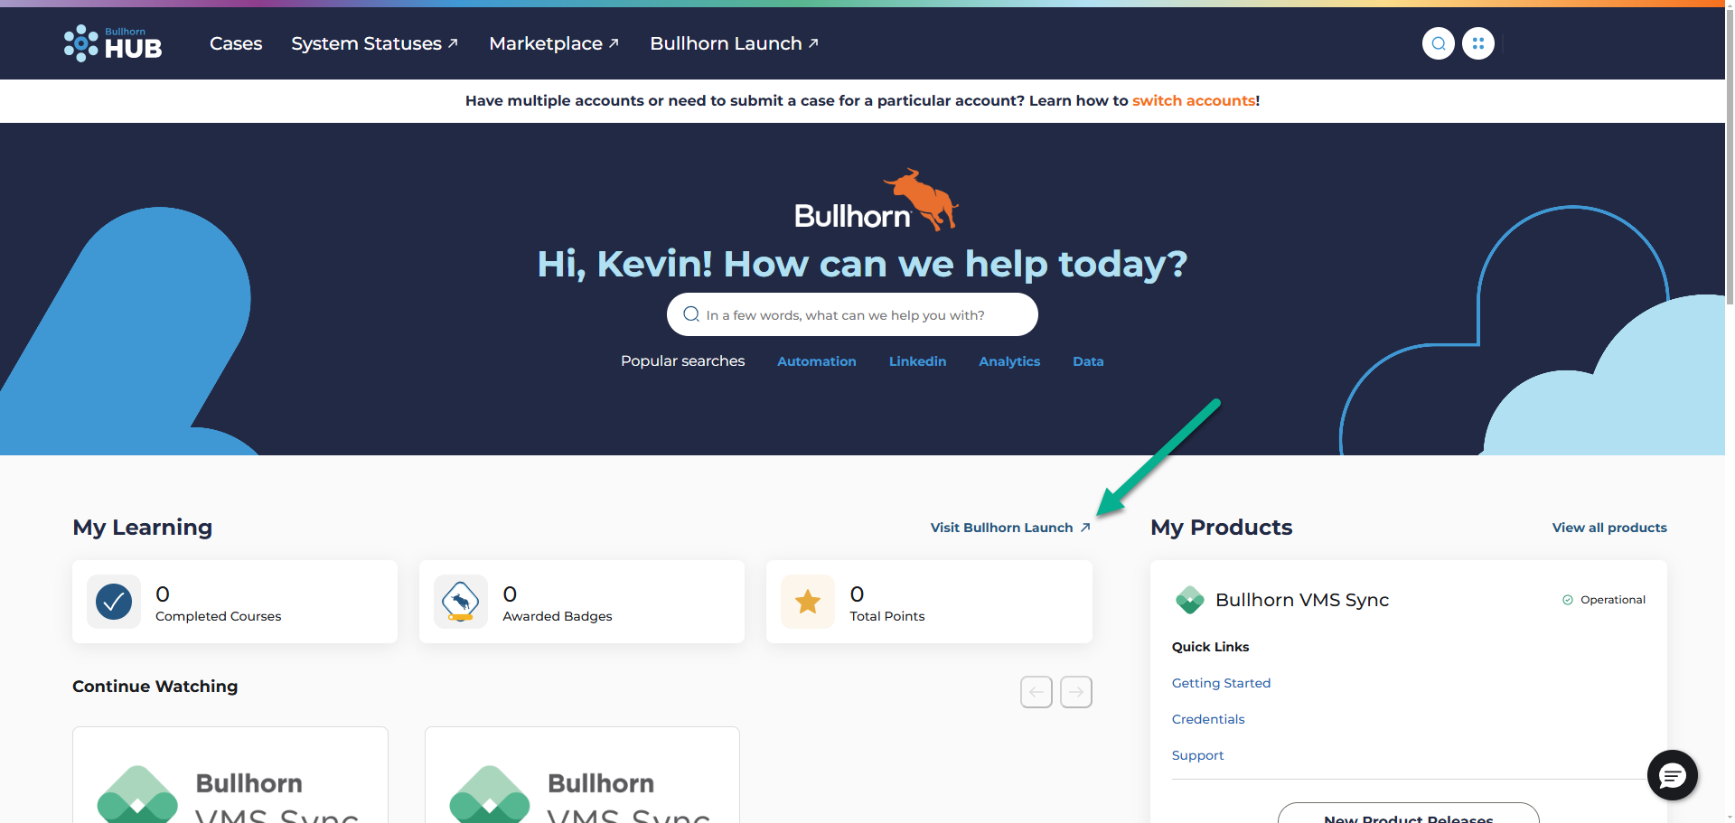Screen dimensions: 1735x823
Task: Follow the switch accounts link
Action: coord(1194,101)
